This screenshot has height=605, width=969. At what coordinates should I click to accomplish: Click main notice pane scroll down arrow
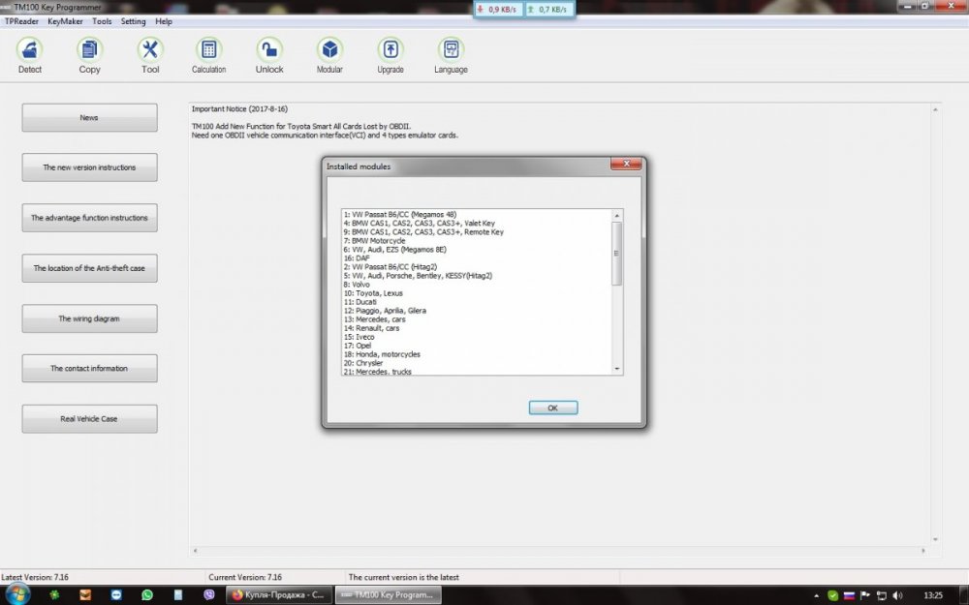tap(935, 539)
